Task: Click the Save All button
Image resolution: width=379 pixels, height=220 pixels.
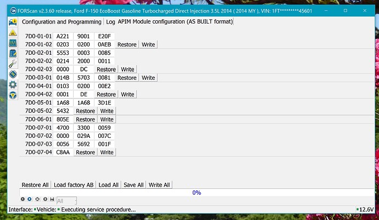Action: pyautogui.click(x=133, y=185)
